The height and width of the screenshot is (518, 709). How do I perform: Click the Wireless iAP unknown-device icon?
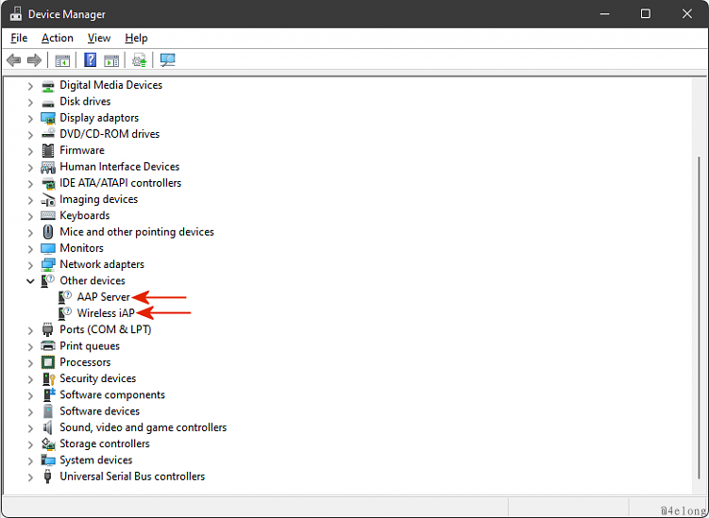pyautogui.click(x=65, y=313)
